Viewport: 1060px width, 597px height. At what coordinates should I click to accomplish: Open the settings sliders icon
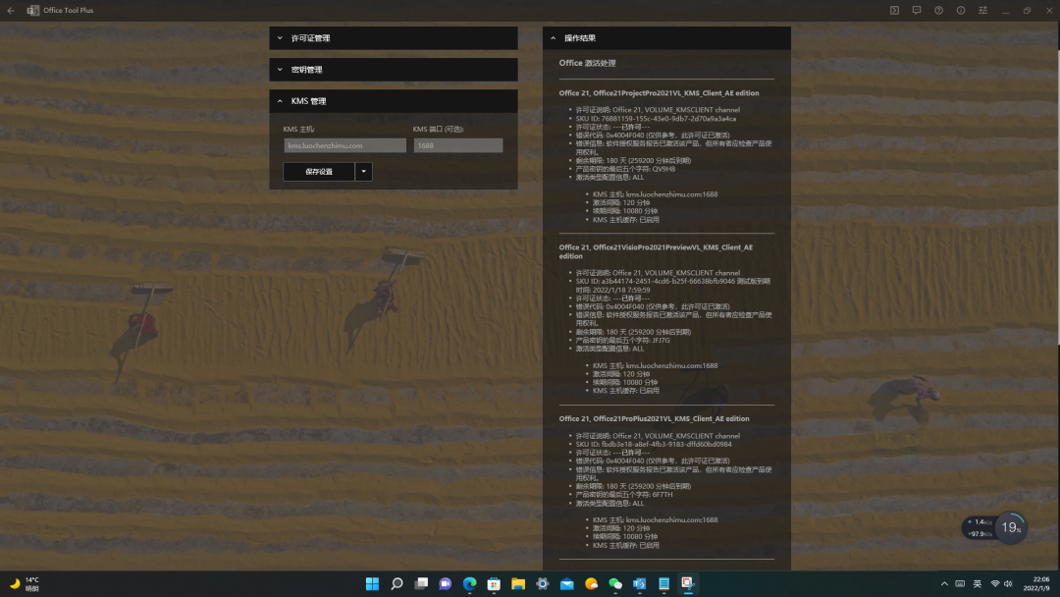982,10
